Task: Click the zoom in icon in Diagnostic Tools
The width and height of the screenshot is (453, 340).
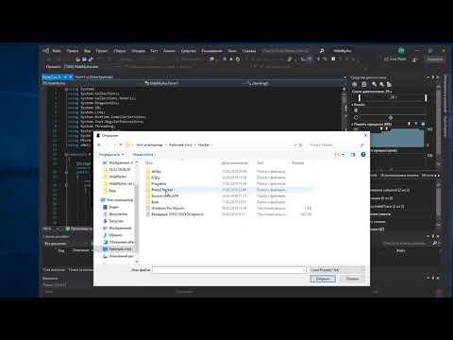Action: tap(374, 84)
